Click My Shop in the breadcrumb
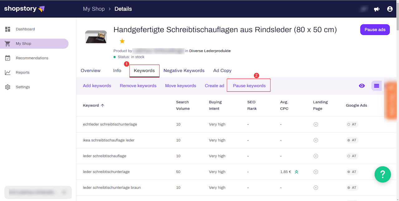The height and width of the screenshot is (201, 399). point(94,9)
